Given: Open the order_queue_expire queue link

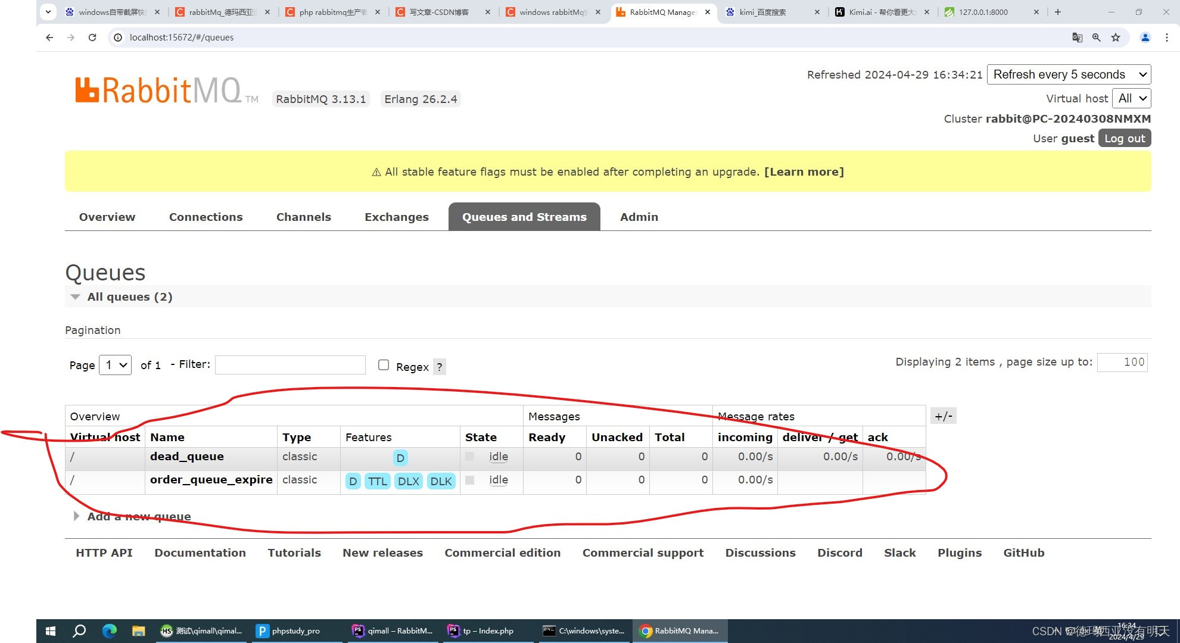Looking at the screenshot, I should pos(211,480).
